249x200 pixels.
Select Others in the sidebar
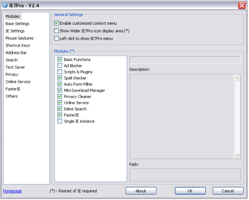click(x=12, y=96)
